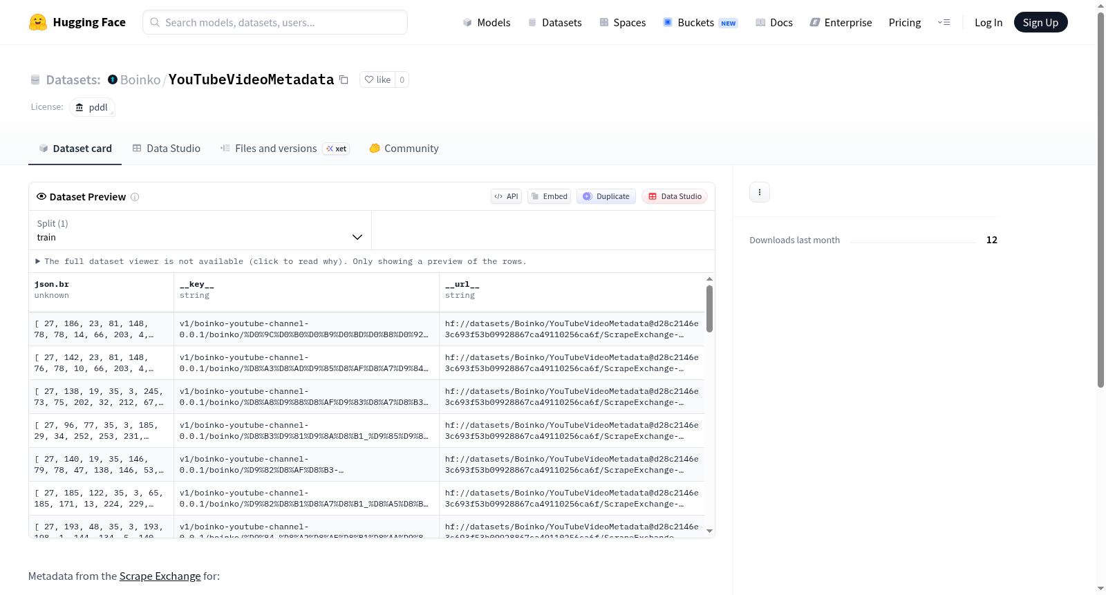Switch to the Files and versions tab

[x=284, y=149]
